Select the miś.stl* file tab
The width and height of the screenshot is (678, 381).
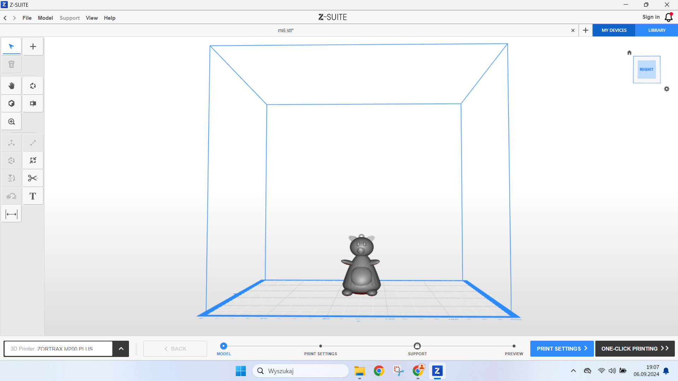[x=285, y=30]
